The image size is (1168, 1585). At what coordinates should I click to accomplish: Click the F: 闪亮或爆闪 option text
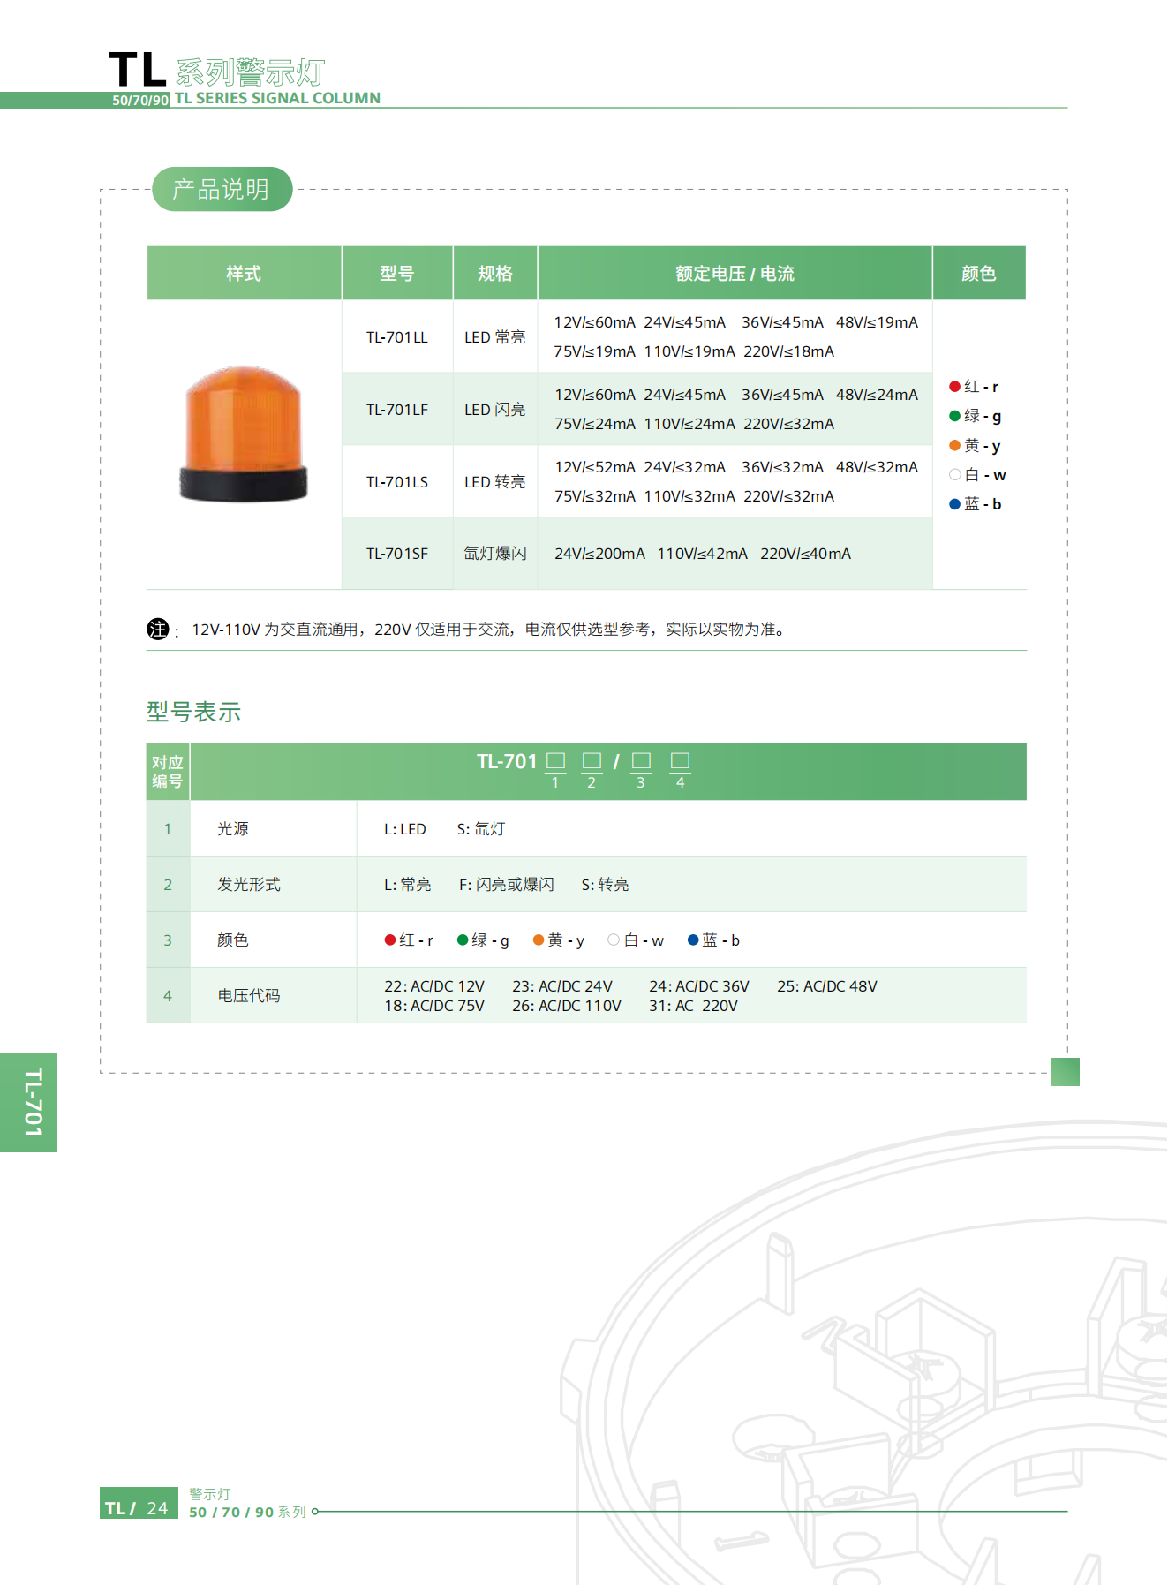coord(507,885)
